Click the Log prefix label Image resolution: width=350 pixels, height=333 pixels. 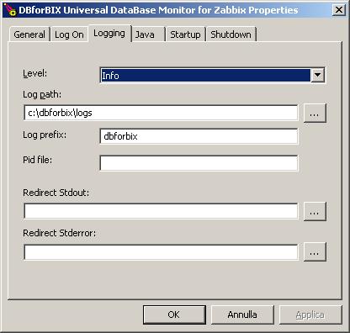[x=45, y=135]
